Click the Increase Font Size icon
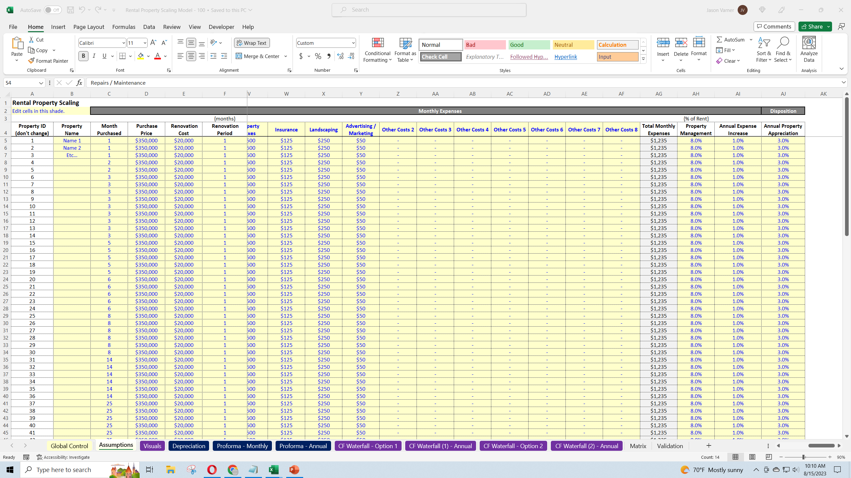 coord(153,43)
